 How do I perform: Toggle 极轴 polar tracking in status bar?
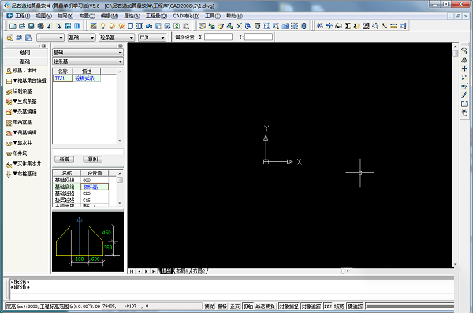point(248,307)
